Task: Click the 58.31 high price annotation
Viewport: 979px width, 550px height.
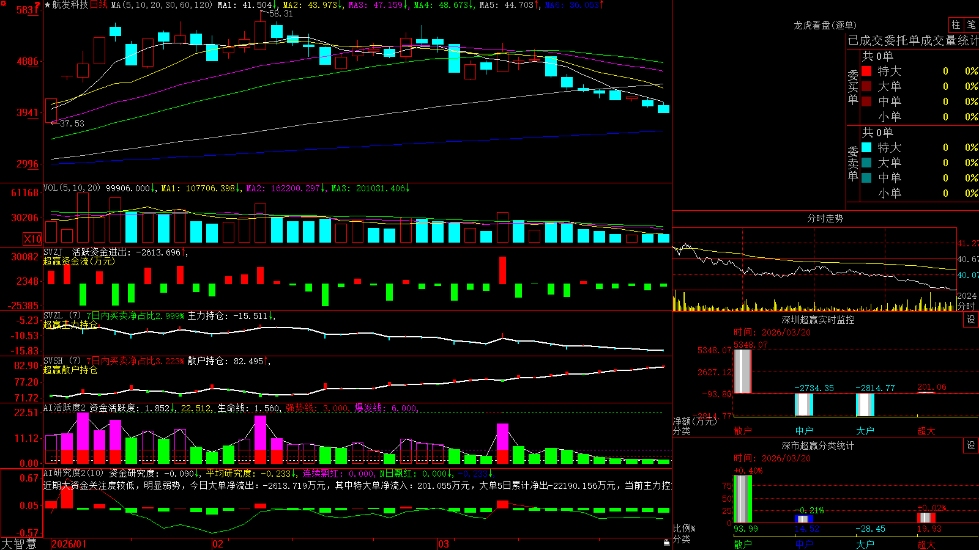Action: (281, 13)
